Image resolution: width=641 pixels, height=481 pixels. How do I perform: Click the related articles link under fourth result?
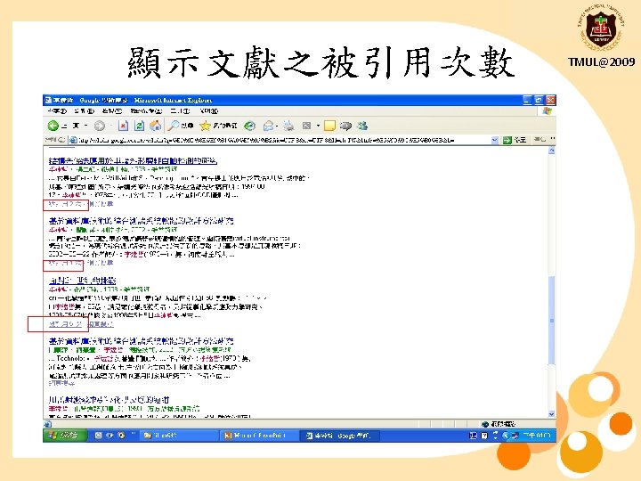(x=61, y=383)
